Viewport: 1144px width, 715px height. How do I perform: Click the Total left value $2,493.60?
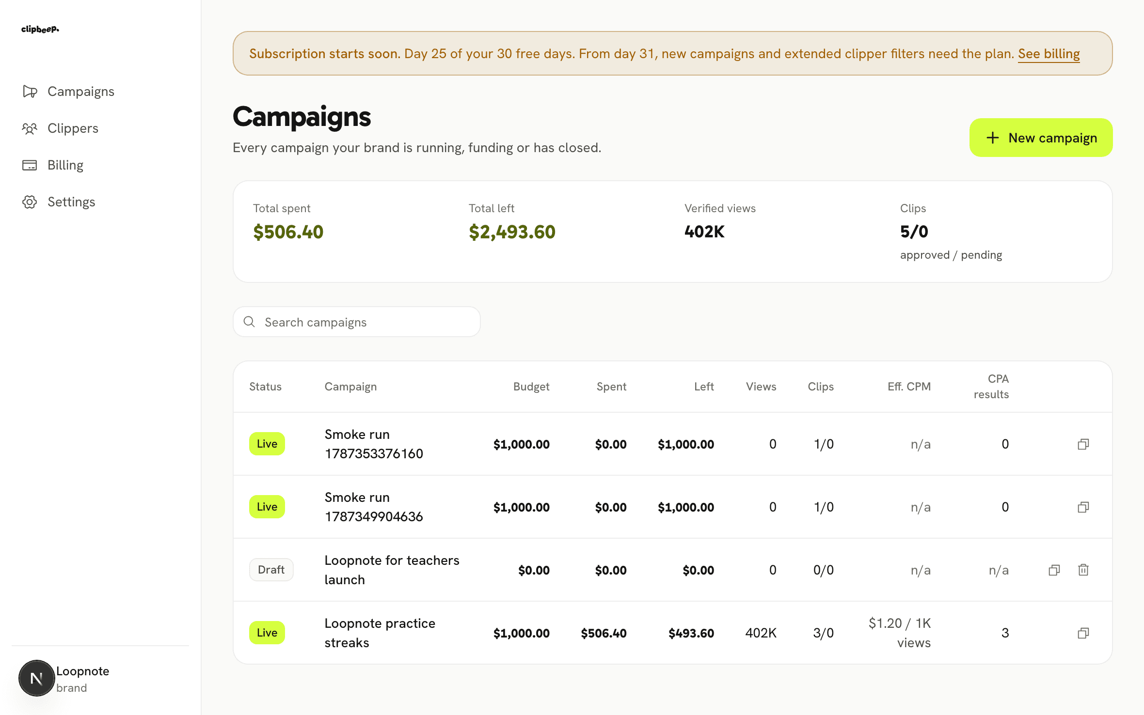coord(512,232)
